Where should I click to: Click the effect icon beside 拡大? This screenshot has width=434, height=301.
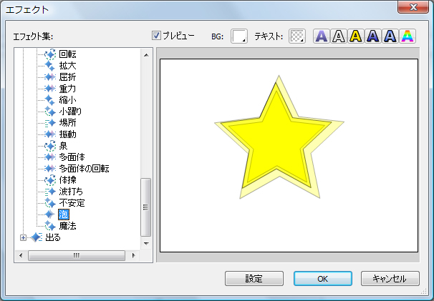pyautogui.click(x=50, y=66)
